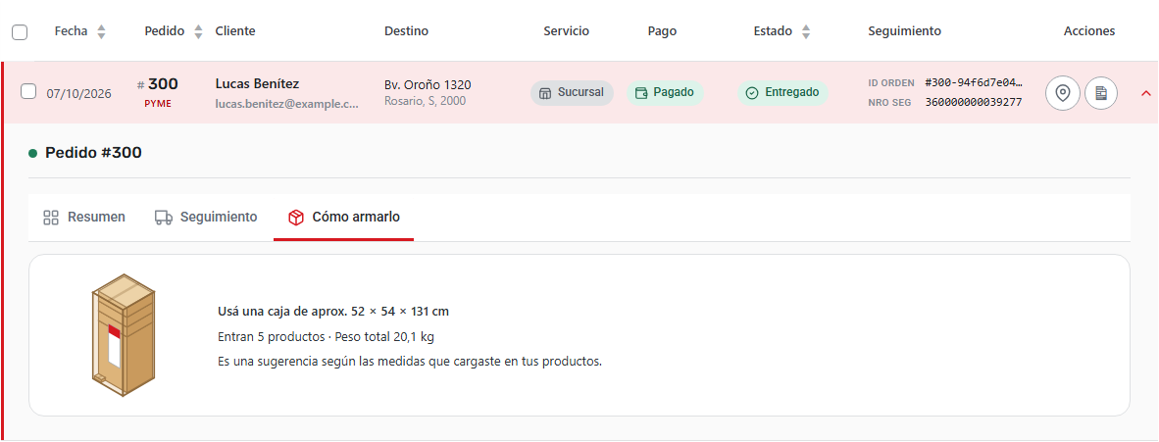The height and width of the screenshot is (442, 1159).
Task: Click the Cliente column header
Action: (x=235, y=31)
